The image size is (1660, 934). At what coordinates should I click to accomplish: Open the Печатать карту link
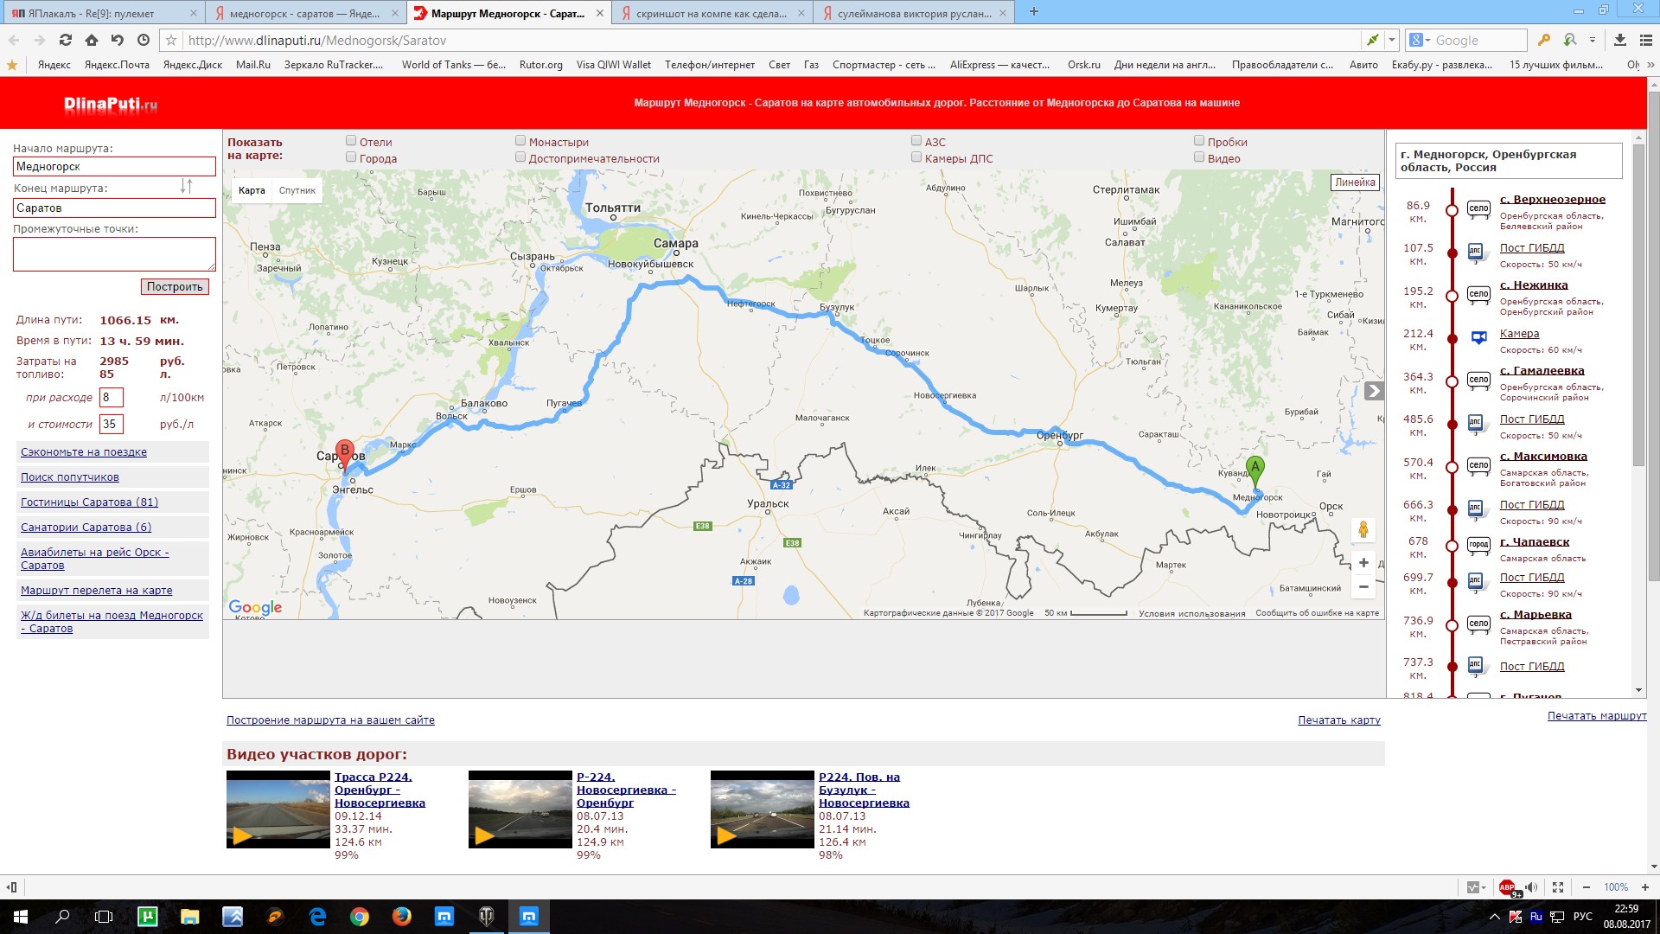1338,720
